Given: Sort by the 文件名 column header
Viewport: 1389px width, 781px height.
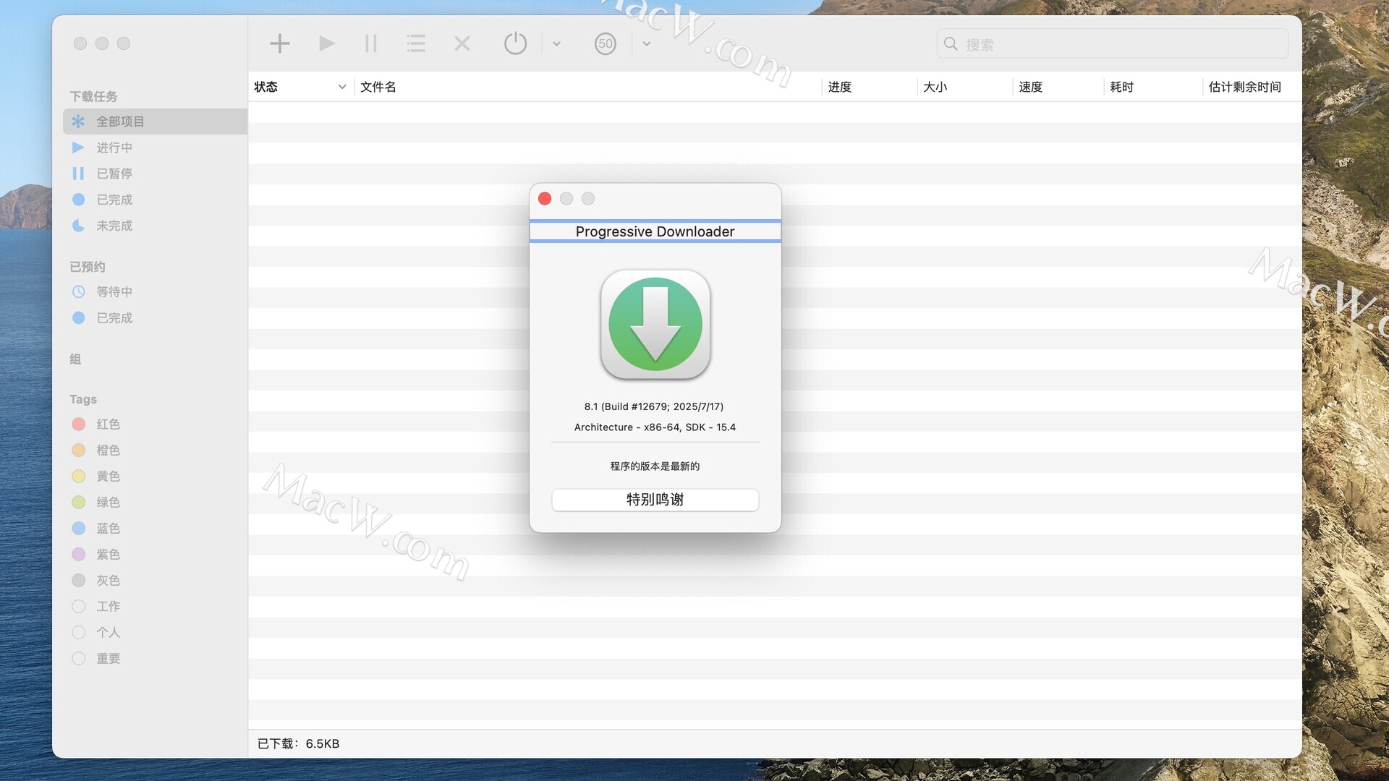Looking at the screenshot, I should [378, 87].
